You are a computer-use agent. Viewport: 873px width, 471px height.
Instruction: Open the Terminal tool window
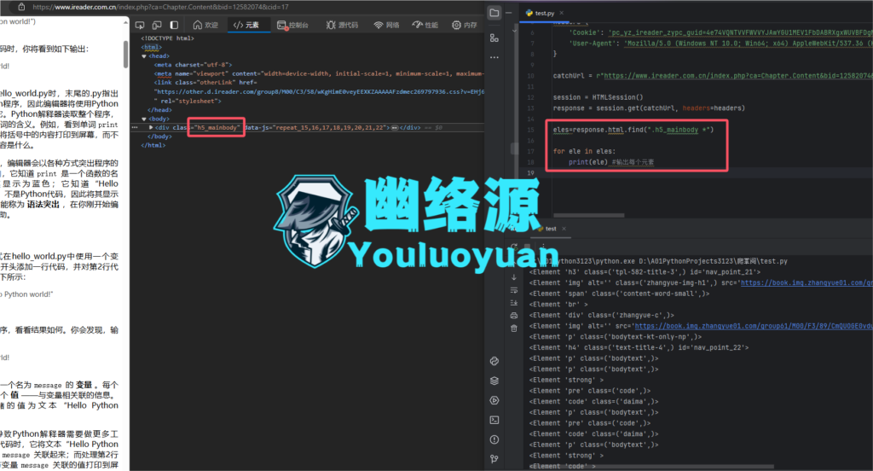(x=494, y=420)
